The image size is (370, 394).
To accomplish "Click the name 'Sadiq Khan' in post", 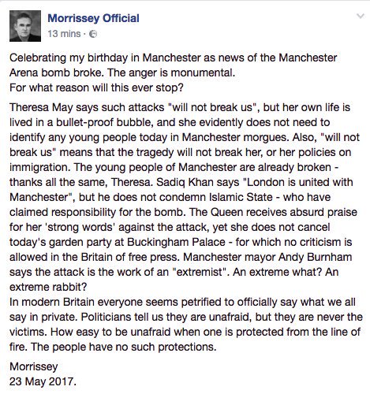I will point(185,182).
